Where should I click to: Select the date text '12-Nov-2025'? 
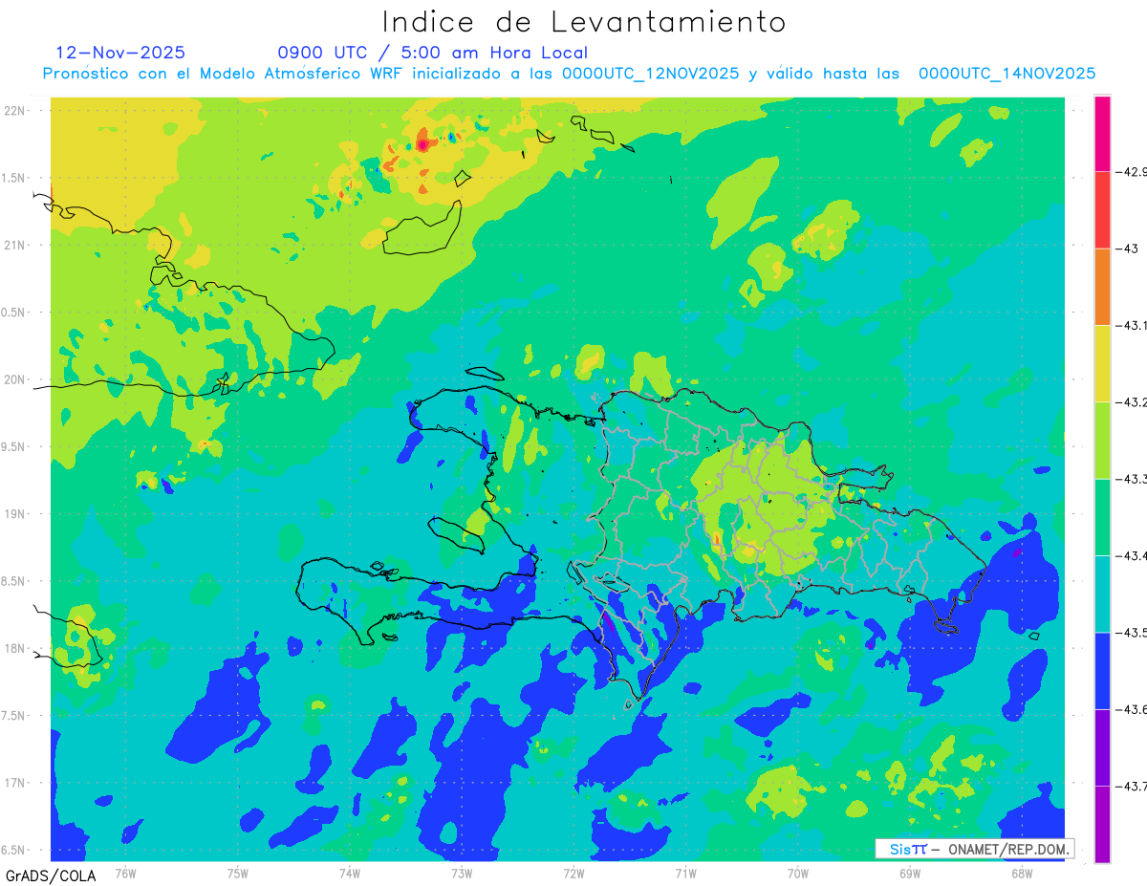tap(120, 53)
